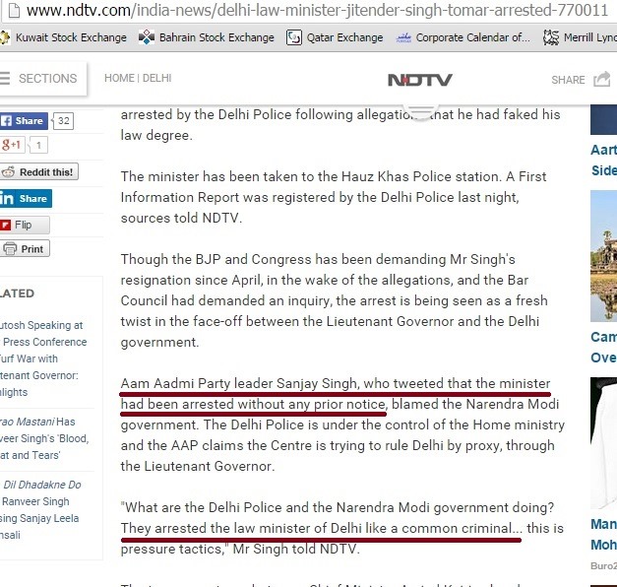Image resolution: width=617 pixels, height=587 pixels.
Task: Click the Google +1 button
Action: click(12, 145)
